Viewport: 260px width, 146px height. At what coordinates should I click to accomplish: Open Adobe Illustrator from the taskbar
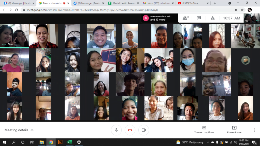pyautogui.click(x=60, y=142)
